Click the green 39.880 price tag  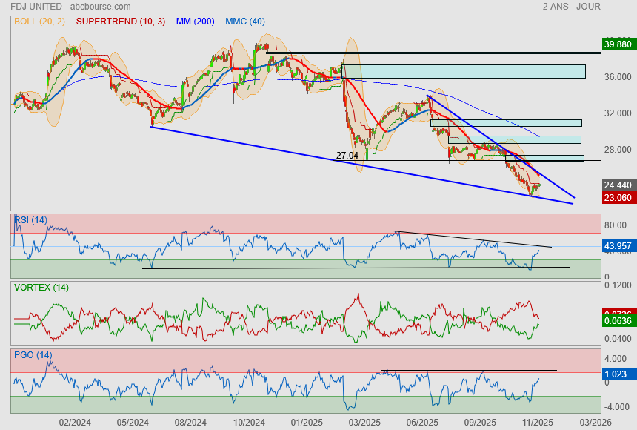[618, 44]
